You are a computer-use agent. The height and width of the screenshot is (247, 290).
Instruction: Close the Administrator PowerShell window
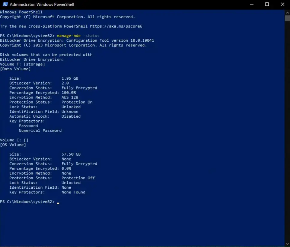pos(283,4)
